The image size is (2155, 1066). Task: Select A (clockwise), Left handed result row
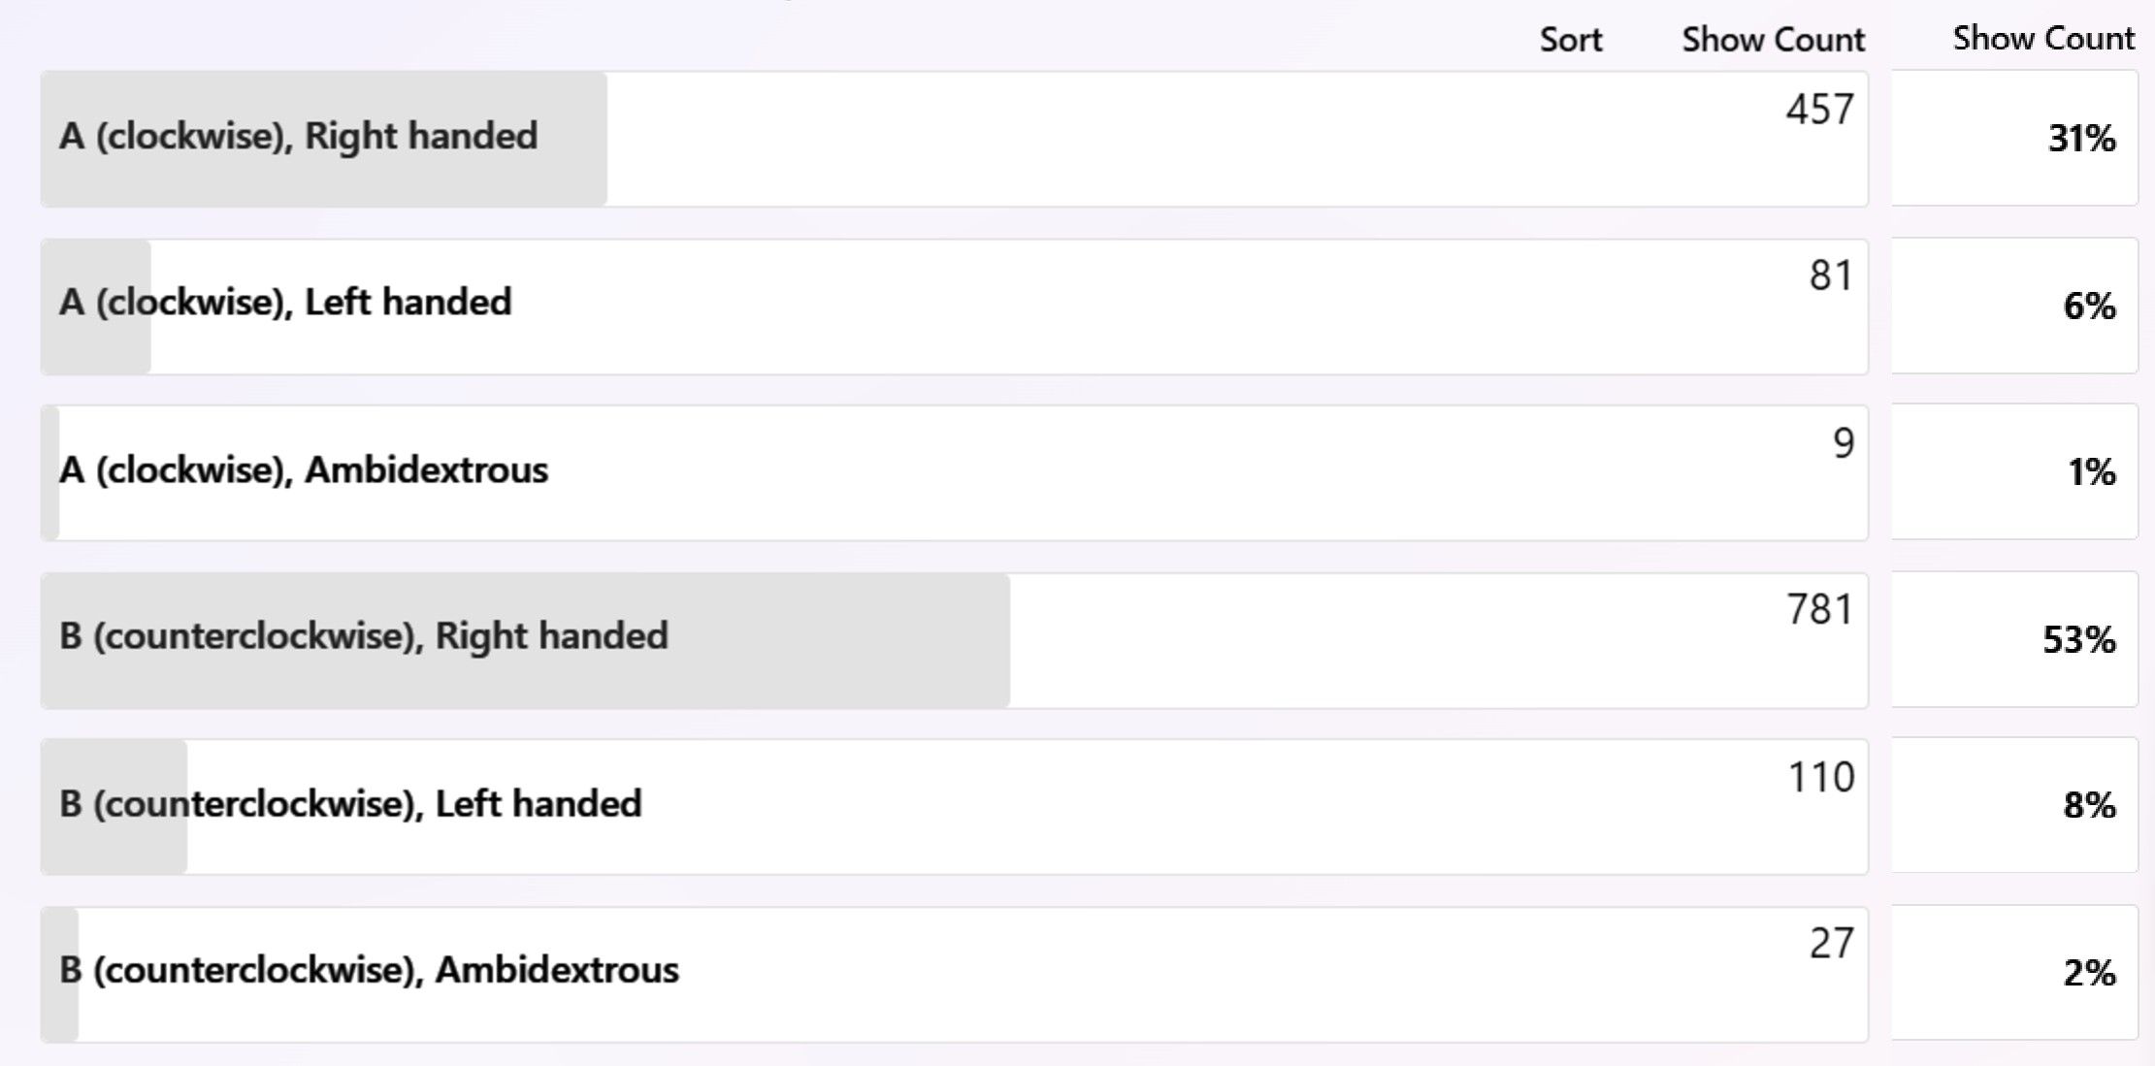pos(954,307)
